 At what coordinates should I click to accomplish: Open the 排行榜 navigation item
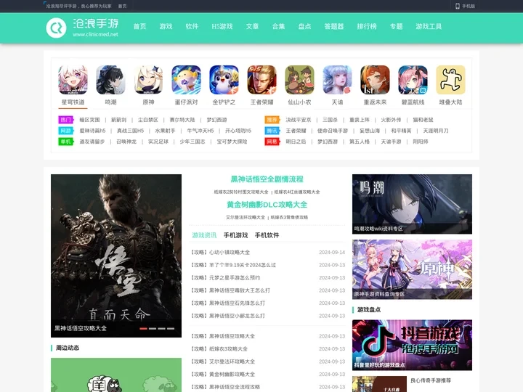point(367,26)
